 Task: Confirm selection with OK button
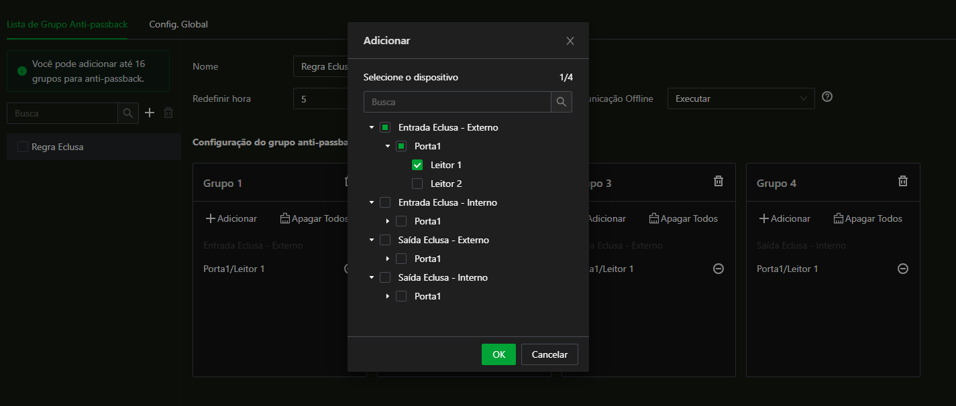click(498, 354)
